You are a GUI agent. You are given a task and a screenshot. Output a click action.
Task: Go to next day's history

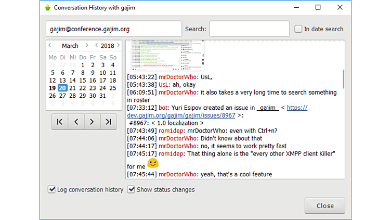(x=92, y=122)
